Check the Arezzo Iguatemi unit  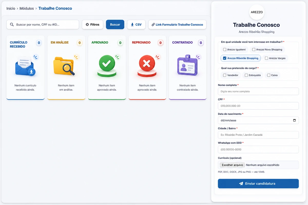coord(225,50)
